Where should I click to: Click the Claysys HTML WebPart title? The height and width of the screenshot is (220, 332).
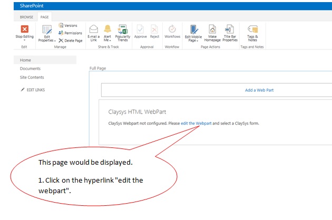[x=137, y=112]
